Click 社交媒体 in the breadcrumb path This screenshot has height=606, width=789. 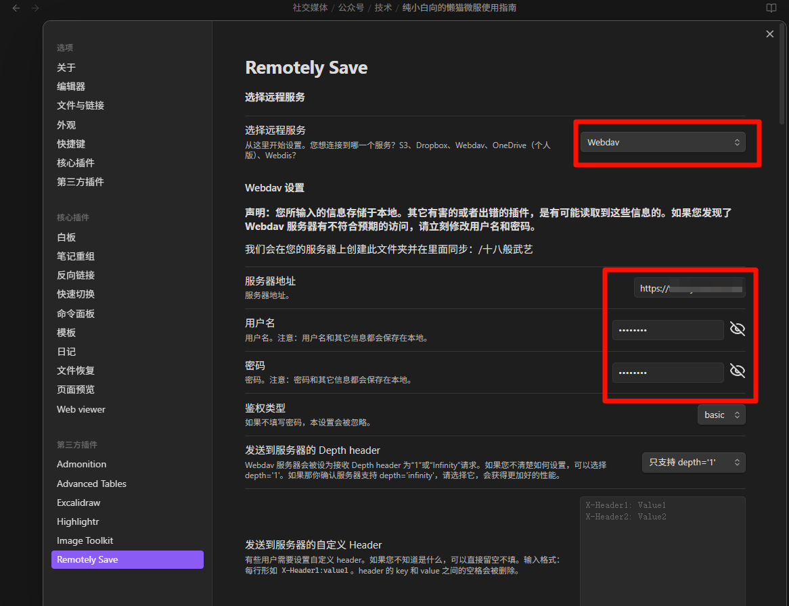[x=310, y=8]
